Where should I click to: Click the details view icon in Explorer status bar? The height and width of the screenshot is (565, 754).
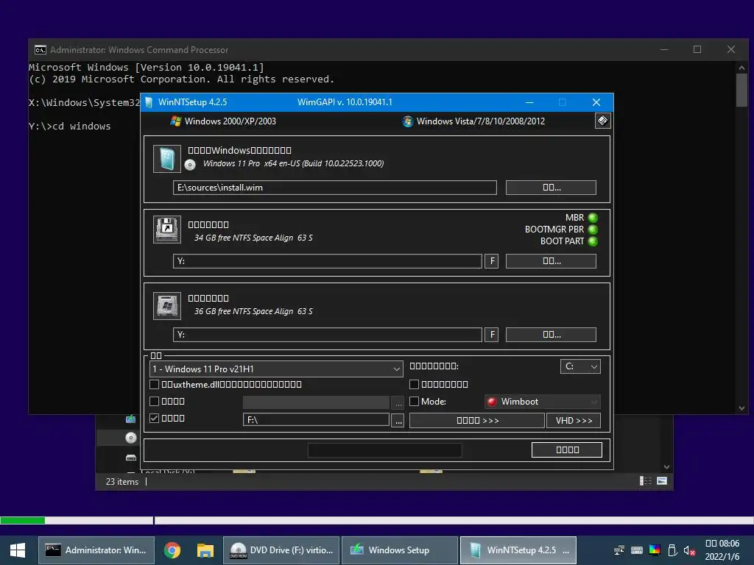pyautogui.click(x=645, y=481)
